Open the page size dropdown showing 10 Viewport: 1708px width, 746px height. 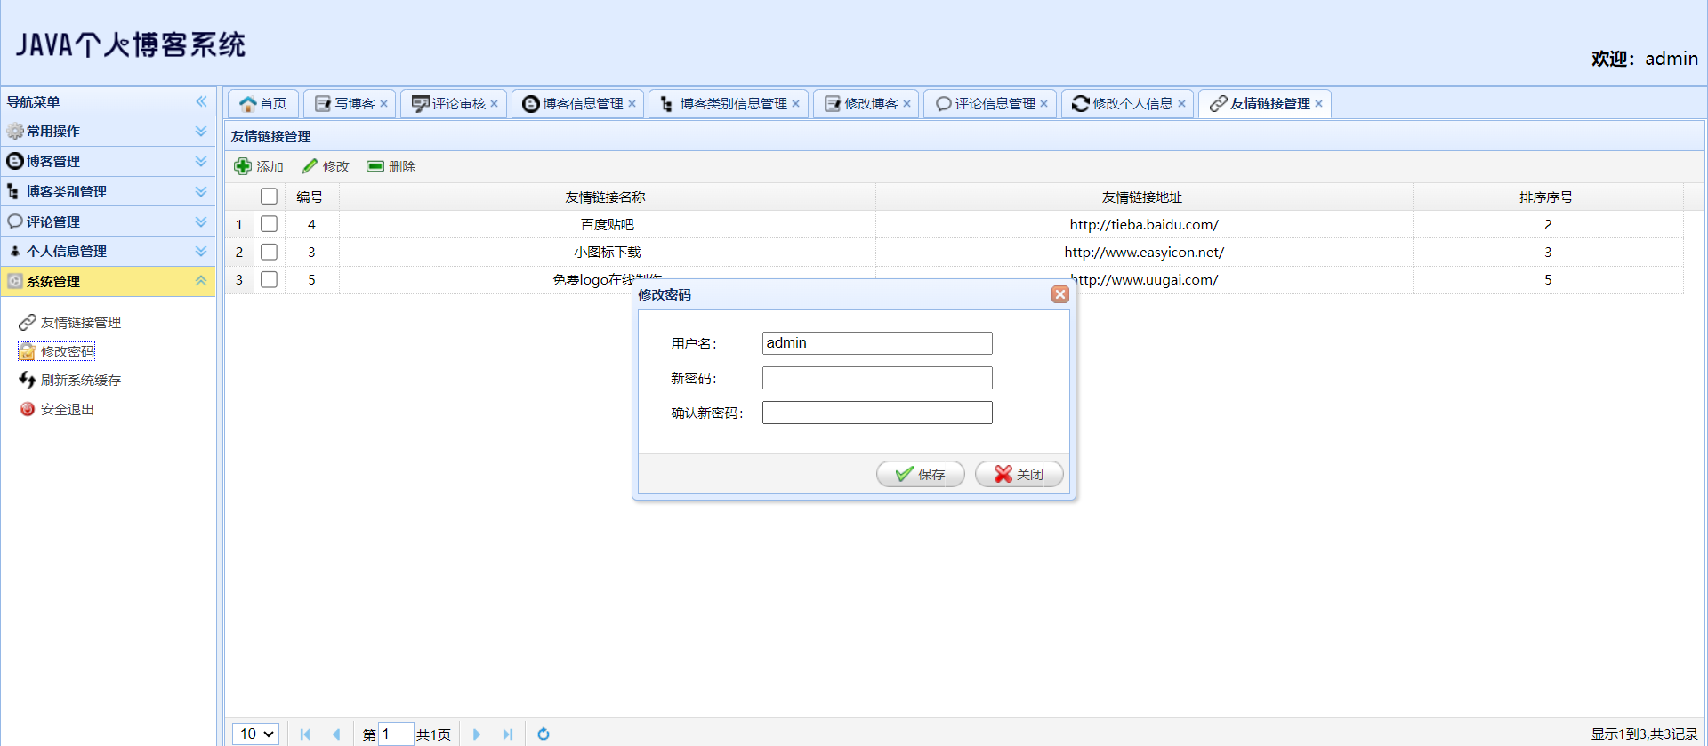click(x=256, y=734)
